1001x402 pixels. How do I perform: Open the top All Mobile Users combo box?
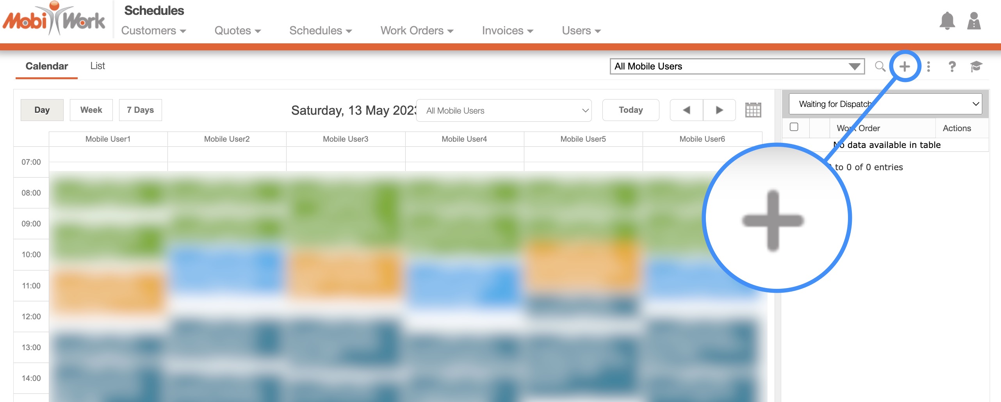coord(737,66)
